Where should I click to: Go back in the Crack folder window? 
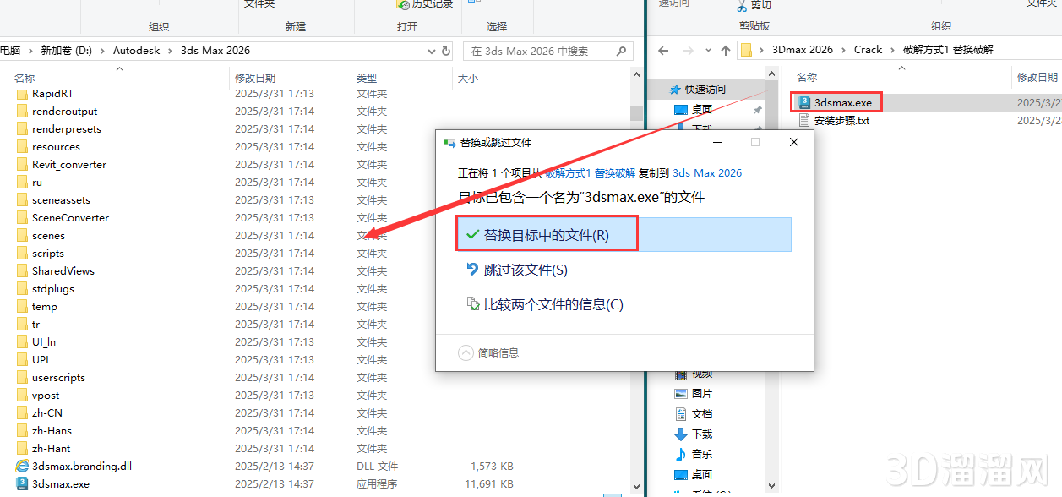pos(663,50)
